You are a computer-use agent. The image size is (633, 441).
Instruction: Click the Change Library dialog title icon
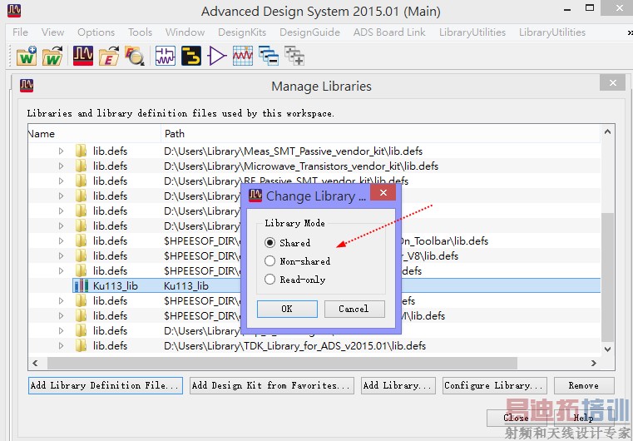coord(255,195)
